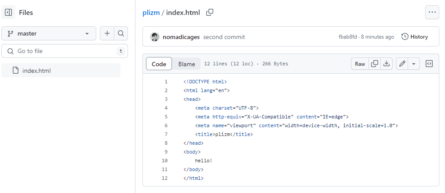Collapse the Files side panel icon
The width and height of the screenshot is (445, 193).
click(x=8, y=12)
